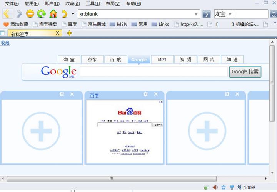Click the vertical scrollbar down arrow
The width and height of the screenshot is (277, 192).
[272, 172]
